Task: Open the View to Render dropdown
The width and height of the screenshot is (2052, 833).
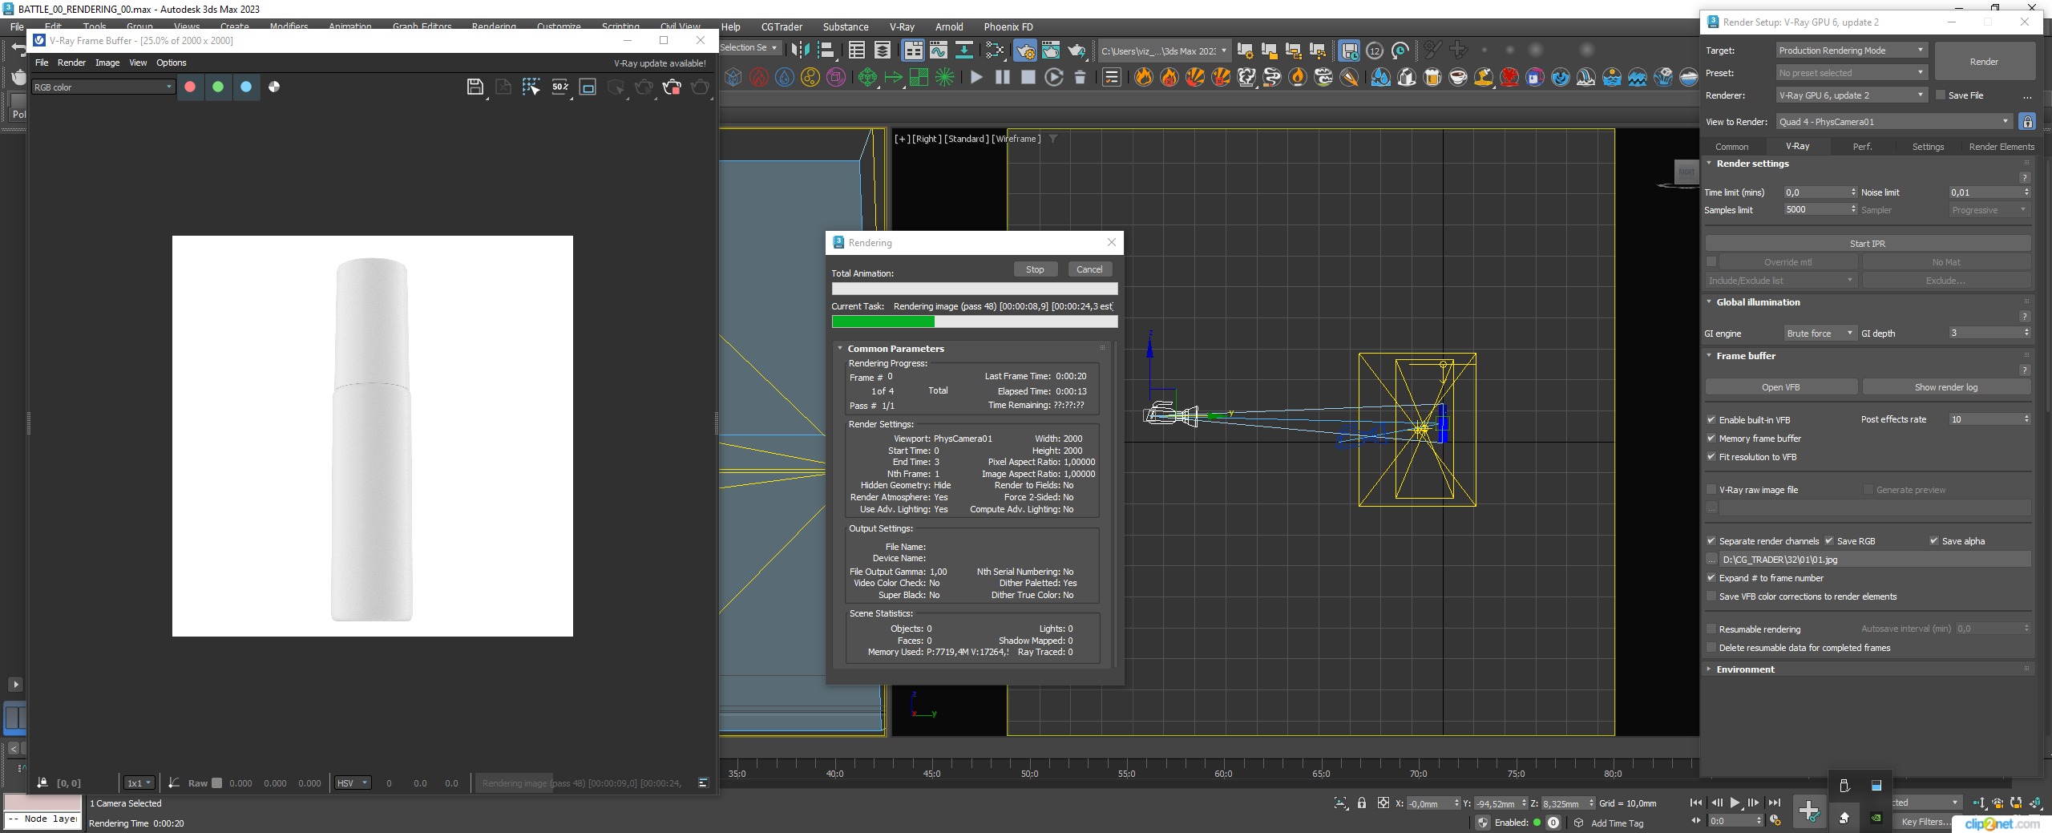Action: click(1894, 122)
